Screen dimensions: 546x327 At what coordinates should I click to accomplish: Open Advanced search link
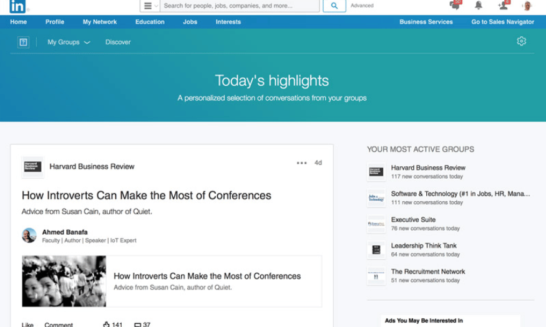(x=362, y=6)
